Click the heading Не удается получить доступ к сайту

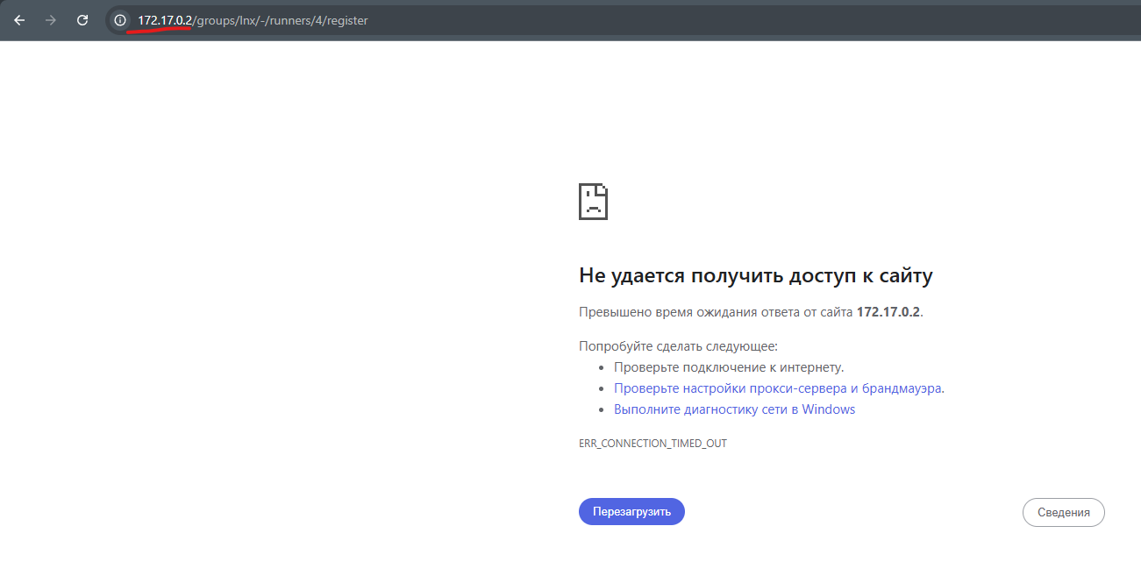pyautogui.click(x=755, y=274)
